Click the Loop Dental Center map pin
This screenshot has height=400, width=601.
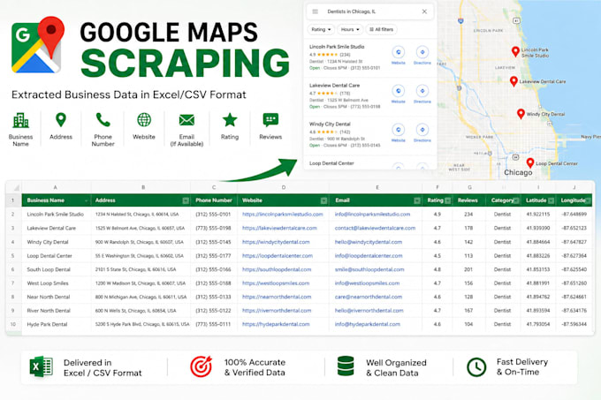tap(530, 162)
